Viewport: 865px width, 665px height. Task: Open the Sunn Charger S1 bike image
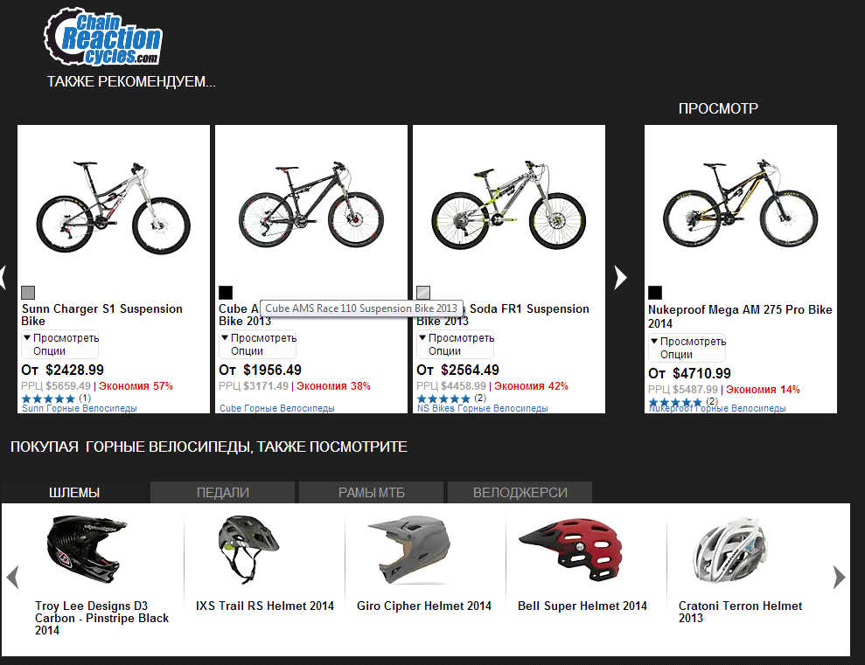(x=113, y=207)
